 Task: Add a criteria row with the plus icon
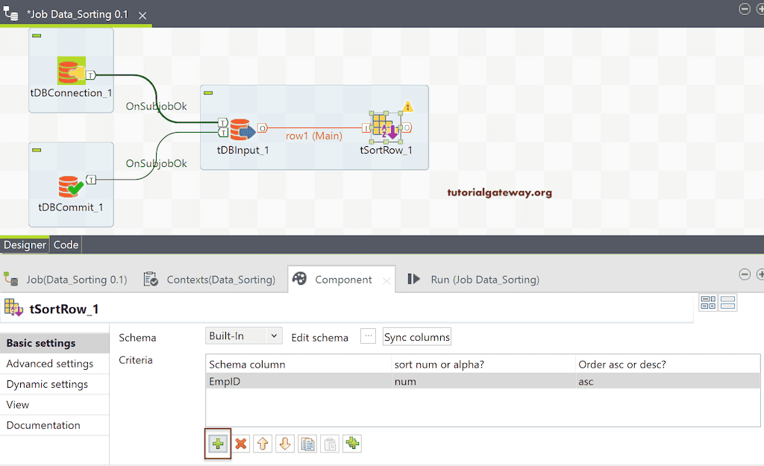[217, 443]
